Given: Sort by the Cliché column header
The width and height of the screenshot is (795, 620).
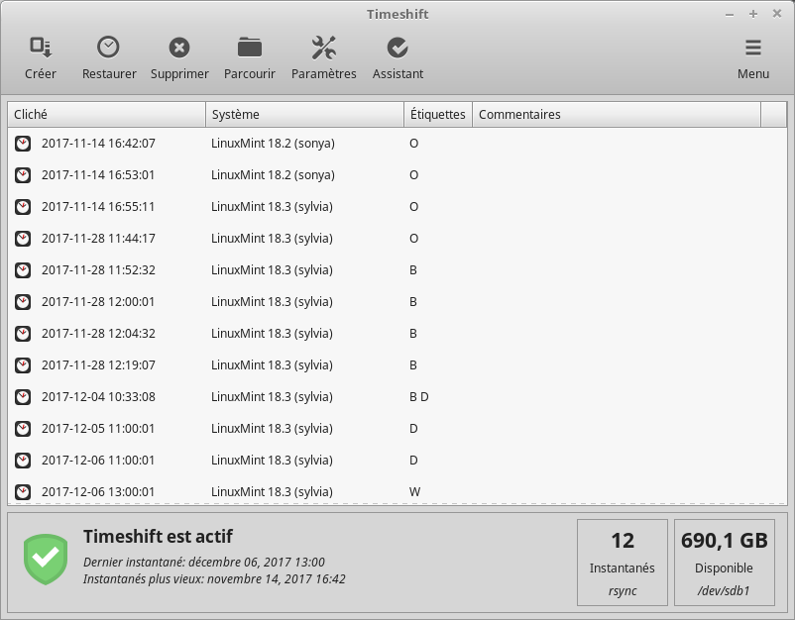Looking at the screenshot, I should click(x=106, y=115).
